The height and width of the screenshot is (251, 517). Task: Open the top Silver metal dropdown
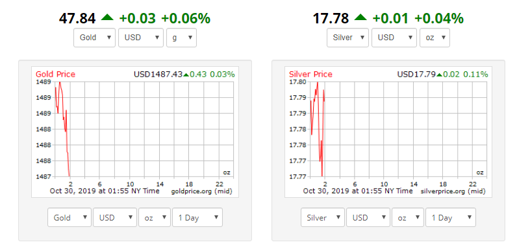point(347,38)
